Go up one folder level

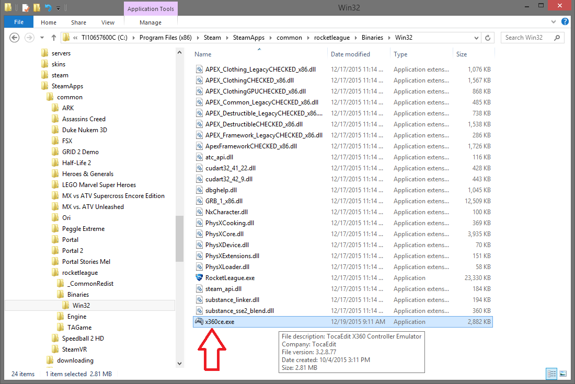pyautogui.click(x=53, y=38)
